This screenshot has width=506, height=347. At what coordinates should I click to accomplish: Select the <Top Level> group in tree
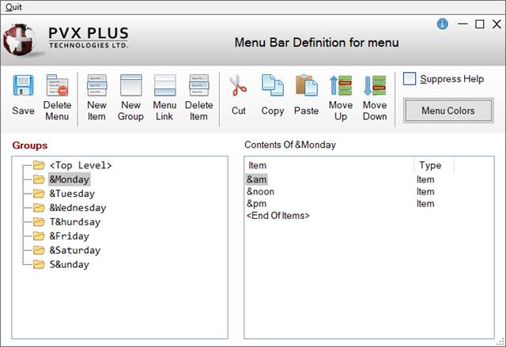[x=80, y=165]
